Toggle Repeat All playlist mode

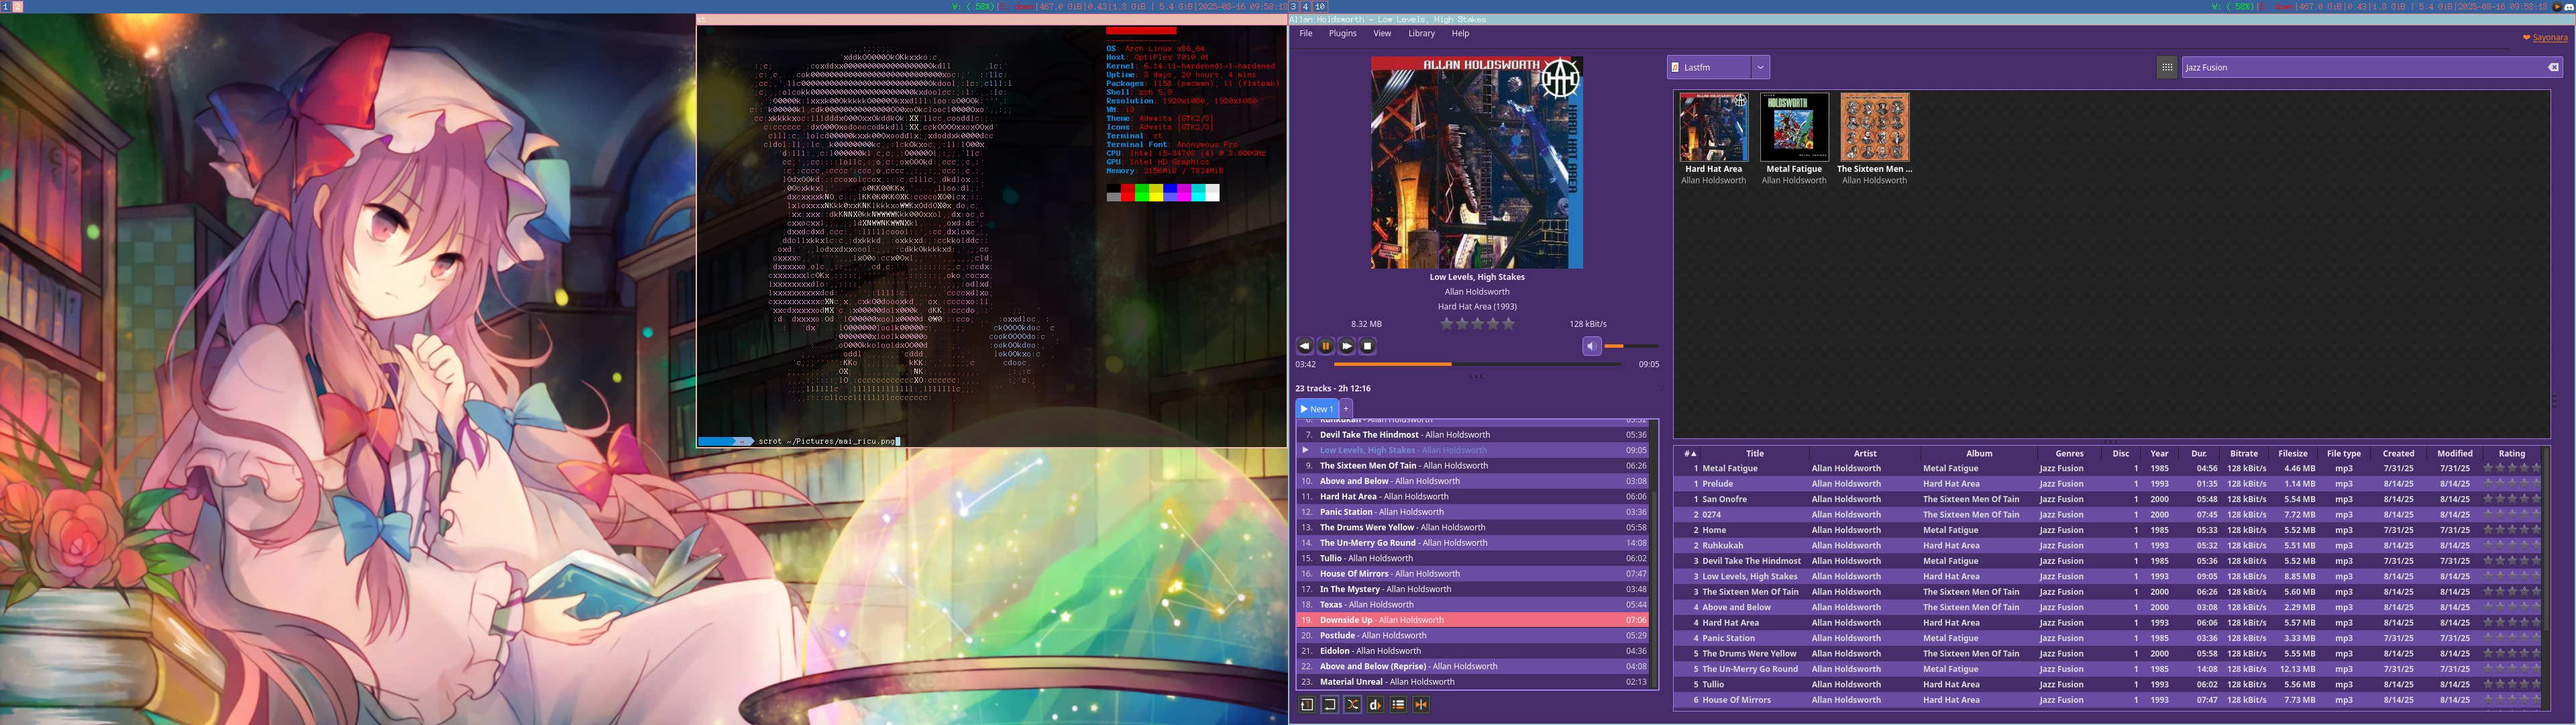coord(1329,704)
